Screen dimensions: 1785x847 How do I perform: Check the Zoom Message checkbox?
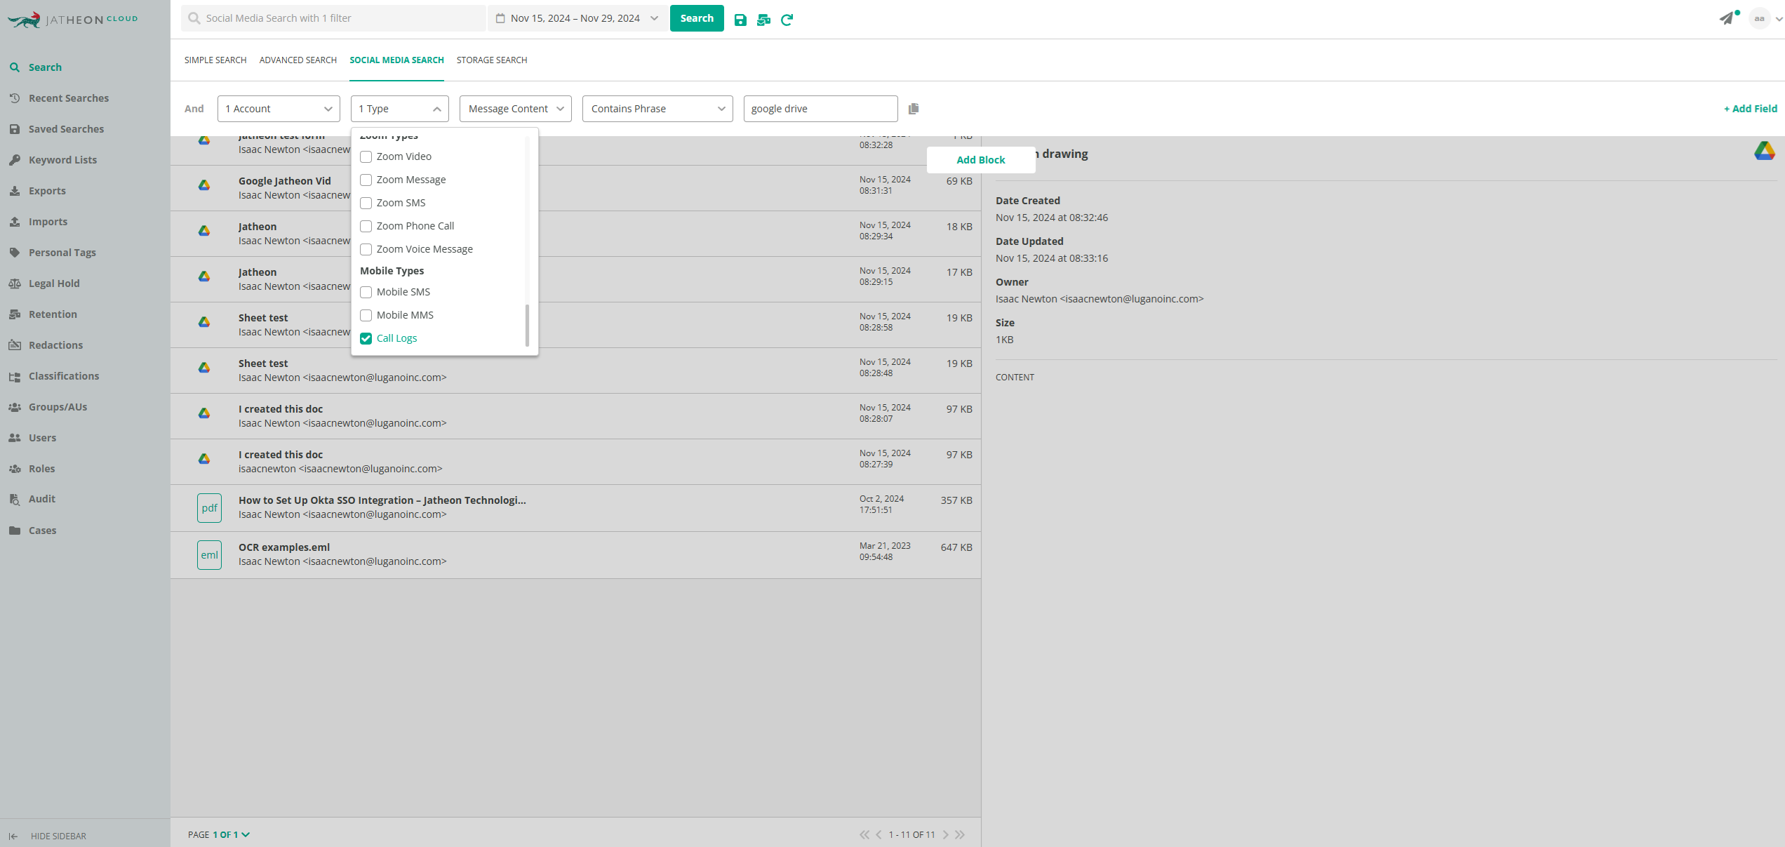coord(366,180)
